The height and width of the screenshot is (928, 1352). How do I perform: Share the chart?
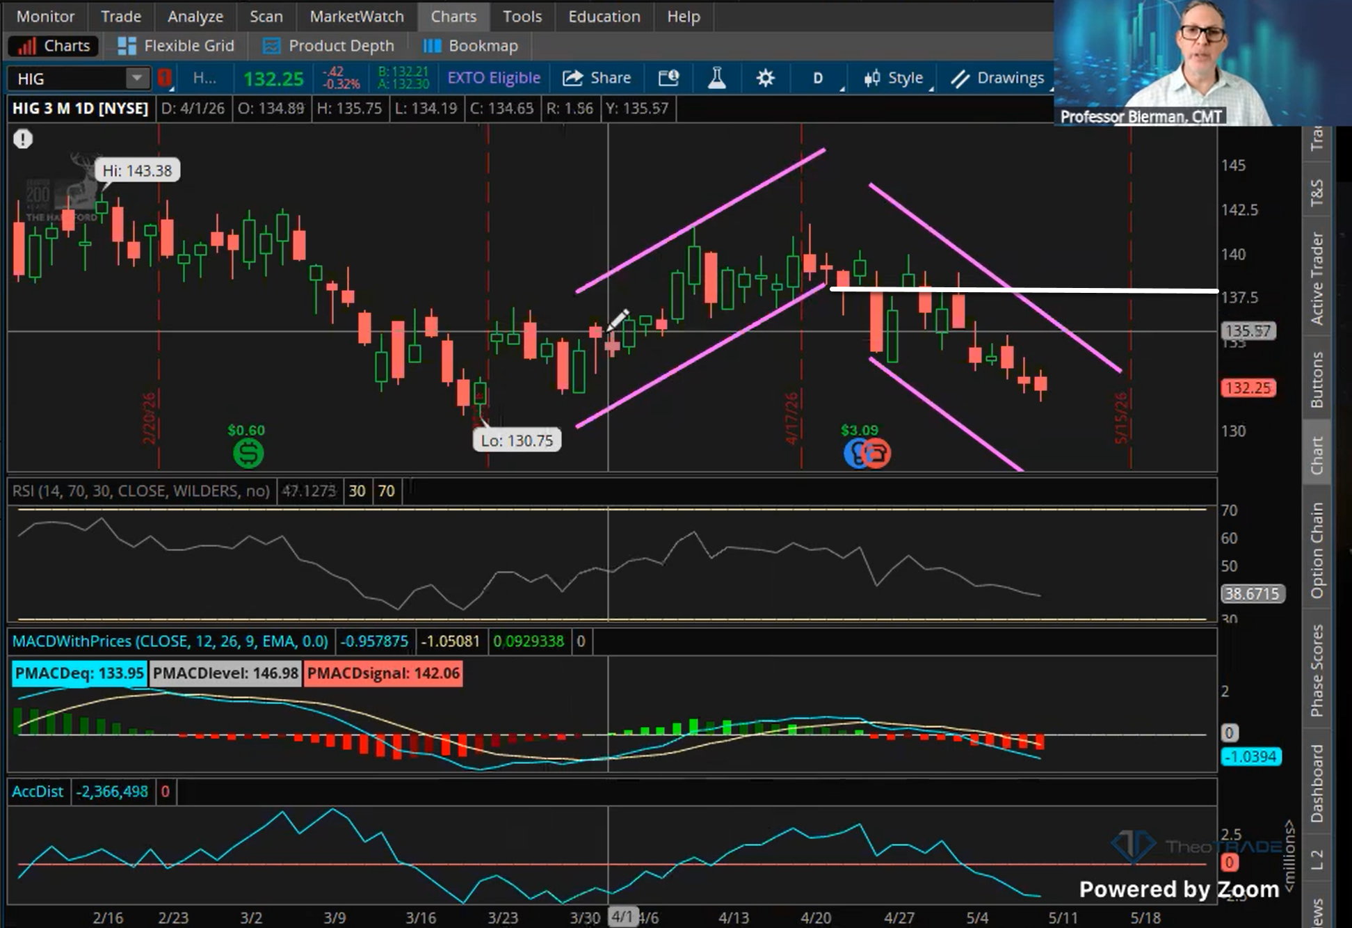[x=597, y=78]
